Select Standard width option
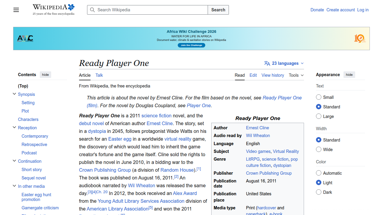Viewport: 383px width, 215px height. coord(319,140)
